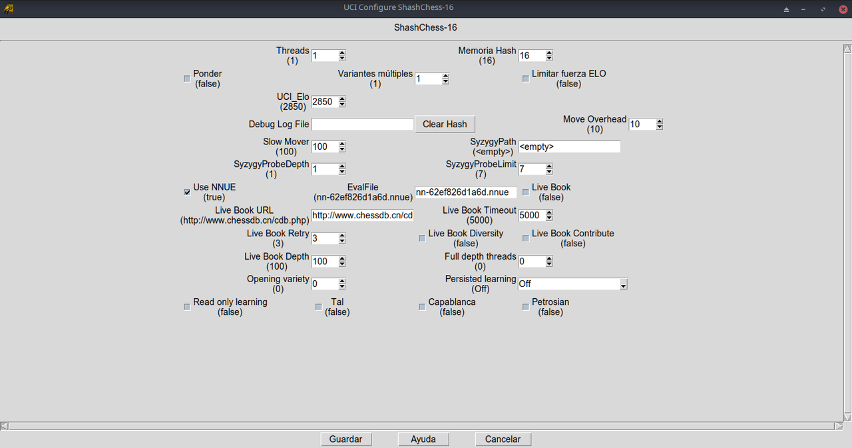The image size is (852, 448).
Task: Enable the Tal playing style checkbox
Action: 319,307
